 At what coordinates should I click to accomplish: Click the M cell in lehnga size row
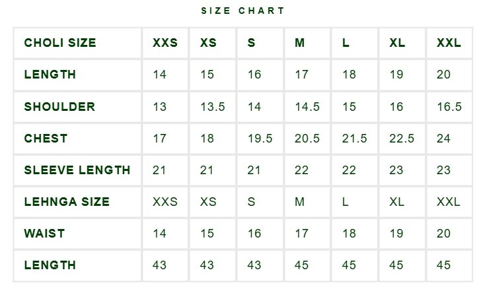(299, 201)
